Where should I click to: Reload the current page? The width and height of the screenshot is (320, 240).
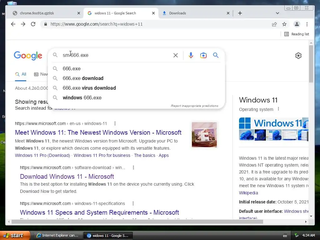click(33, 24)
